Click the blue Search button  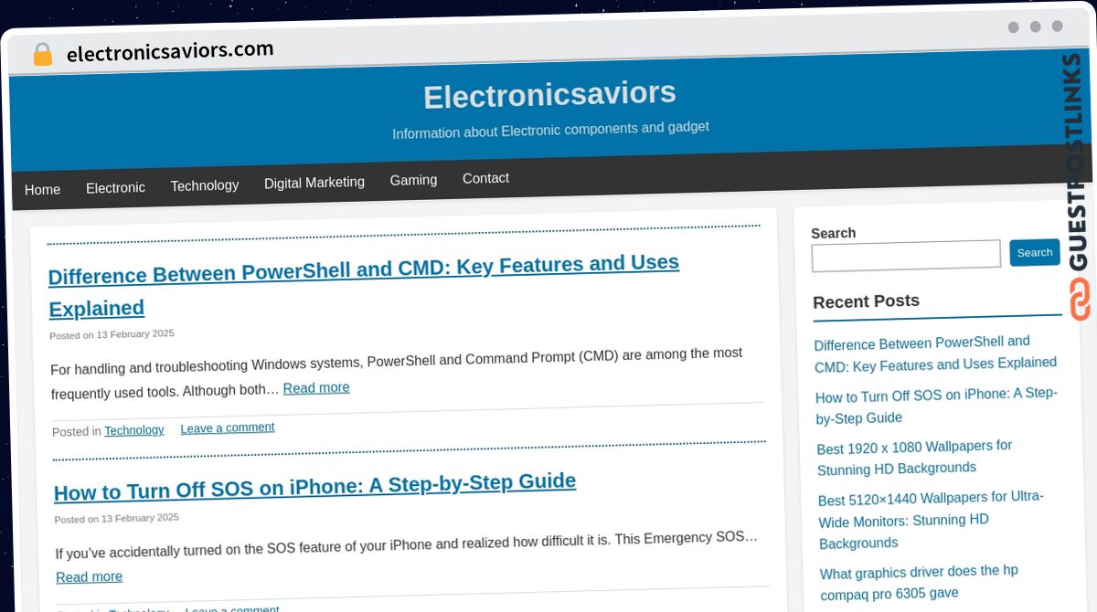1035,252
